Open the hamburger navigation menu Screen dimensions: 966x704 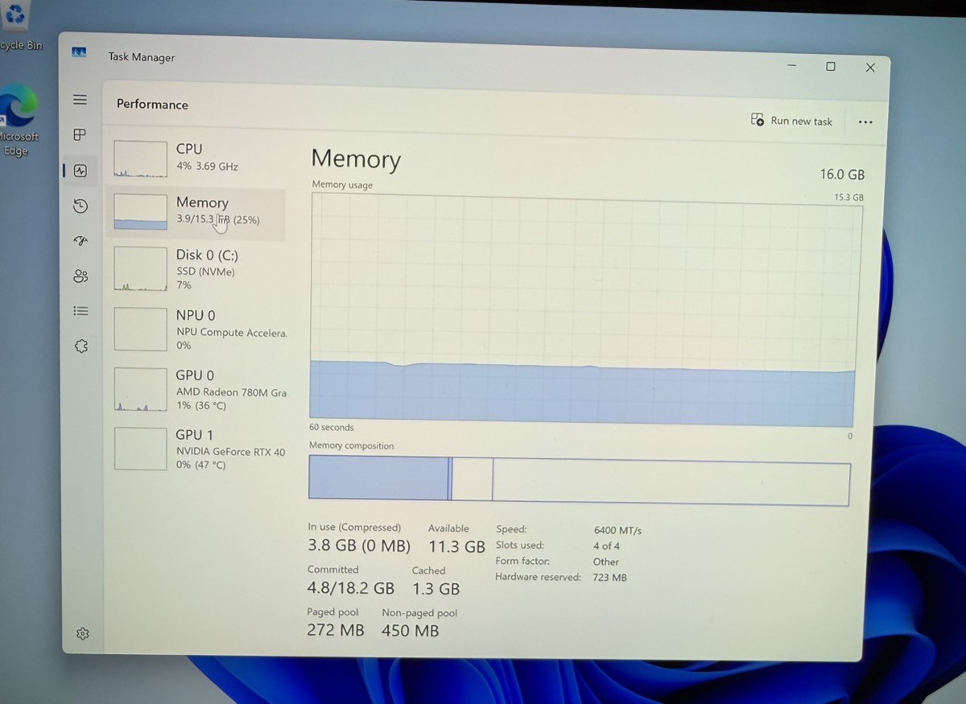pos(80,100)
